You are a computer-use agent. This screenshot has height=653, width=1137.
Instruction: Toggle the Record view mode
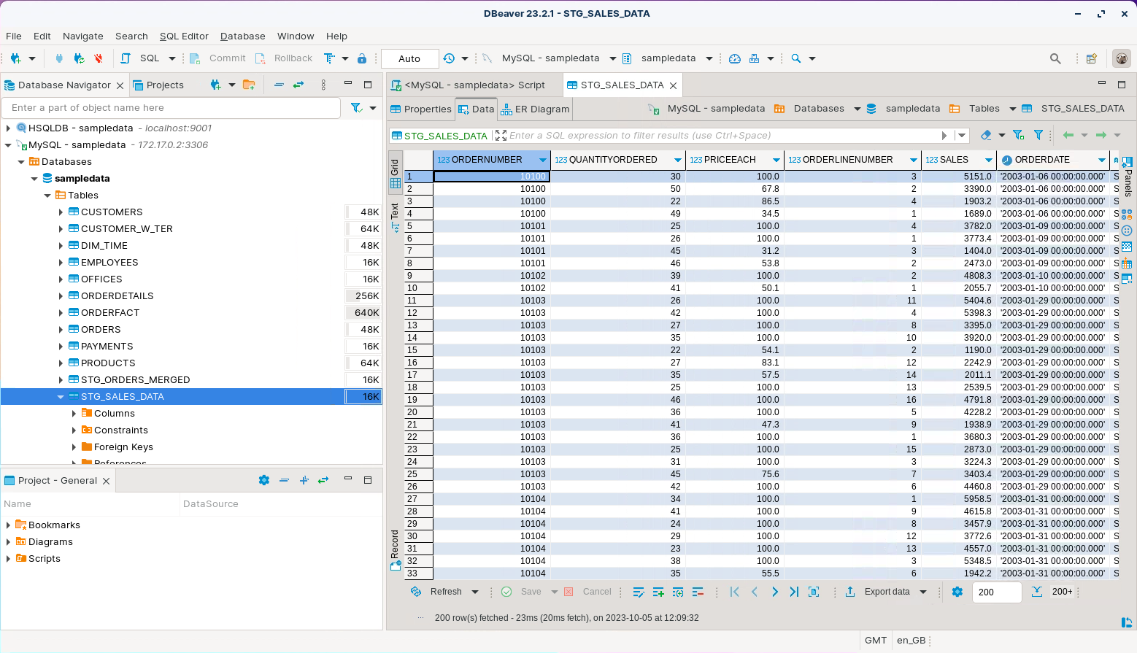click(x=395, y=550)
